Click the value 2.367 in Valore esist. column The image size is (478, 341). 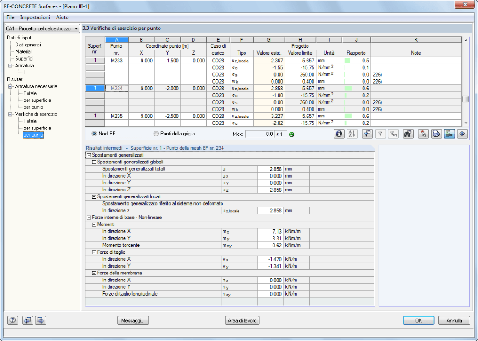pyautogui.click(x=269, y=61)
